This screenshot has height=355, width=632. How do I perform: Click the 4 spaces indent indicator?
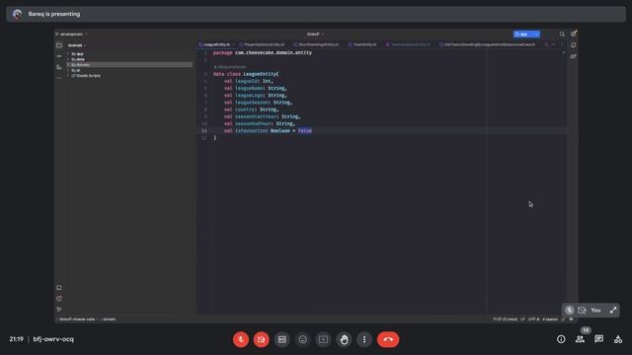point(550,319)
